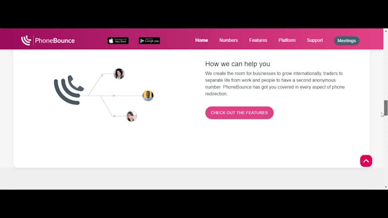Click the 'How we can help you' heading
The image size is (388, 218).
click(237, 64)
